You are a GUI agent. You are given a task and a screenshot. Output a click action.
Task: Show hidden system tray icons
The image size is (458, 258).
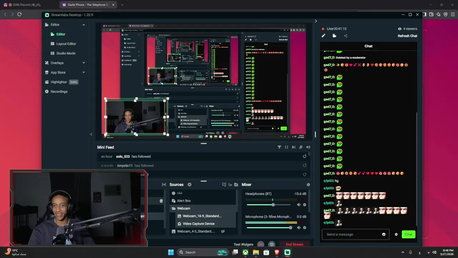[403, 252]
